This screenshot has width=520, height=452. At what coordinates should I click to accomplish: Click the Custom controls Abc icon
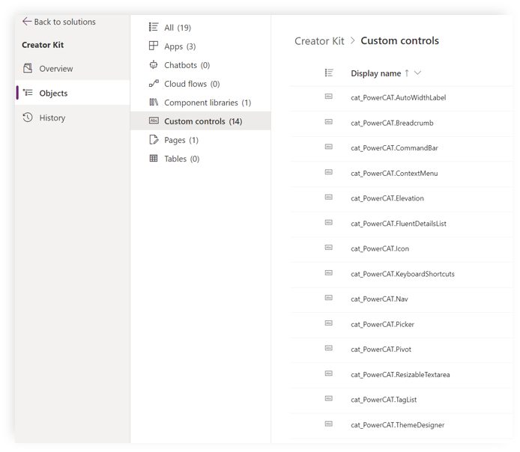point(154,120)
